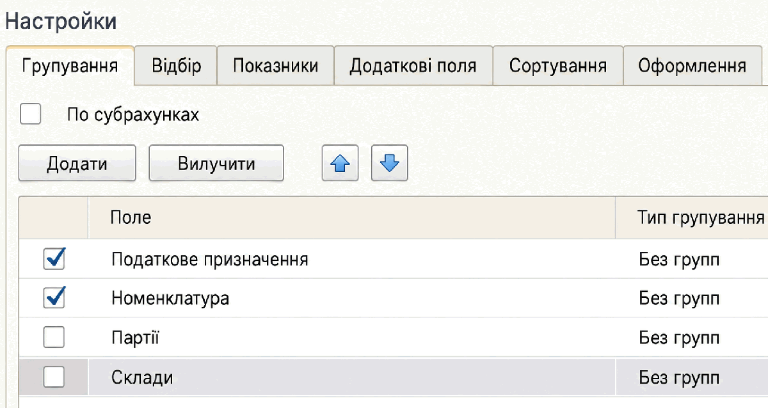Check the Партії grouping checkbox
This screenshot has width=768, height=408.
[54, 338]
